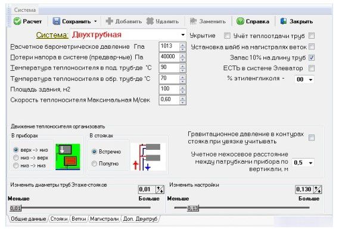The height and width of the screenshot is (232, 339).
Task: Click the Расчет green checkmark icon
Action: [x=17, y=21]
